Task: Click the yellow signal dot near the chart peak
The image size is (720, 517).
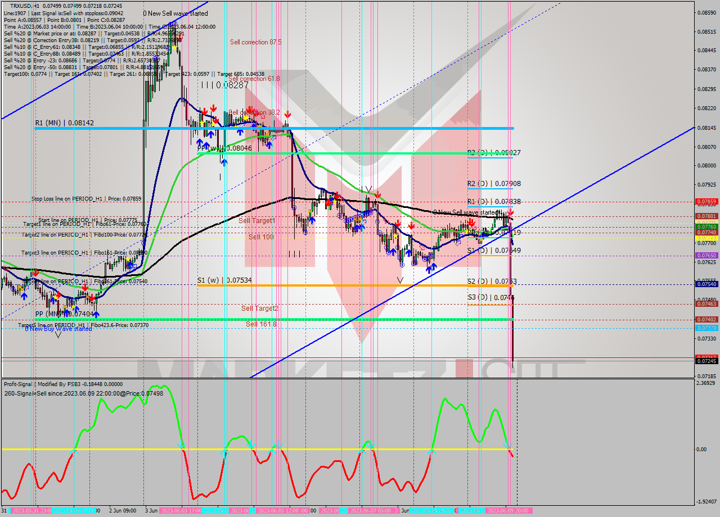Action: [x=174, y=48]
